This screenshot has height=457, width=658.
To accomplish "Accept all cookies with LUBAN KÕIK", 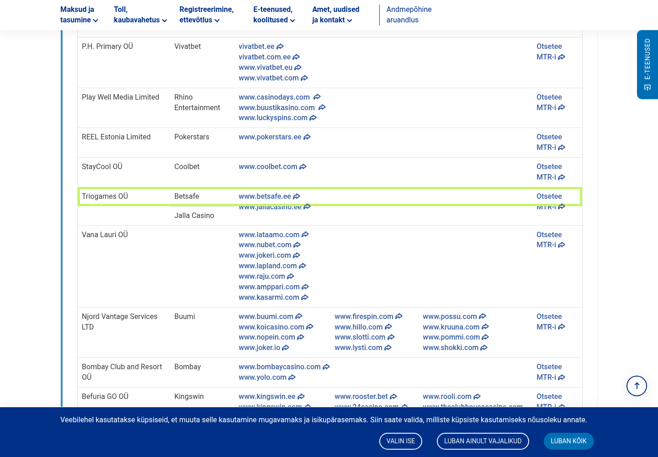I will point(568,441).
